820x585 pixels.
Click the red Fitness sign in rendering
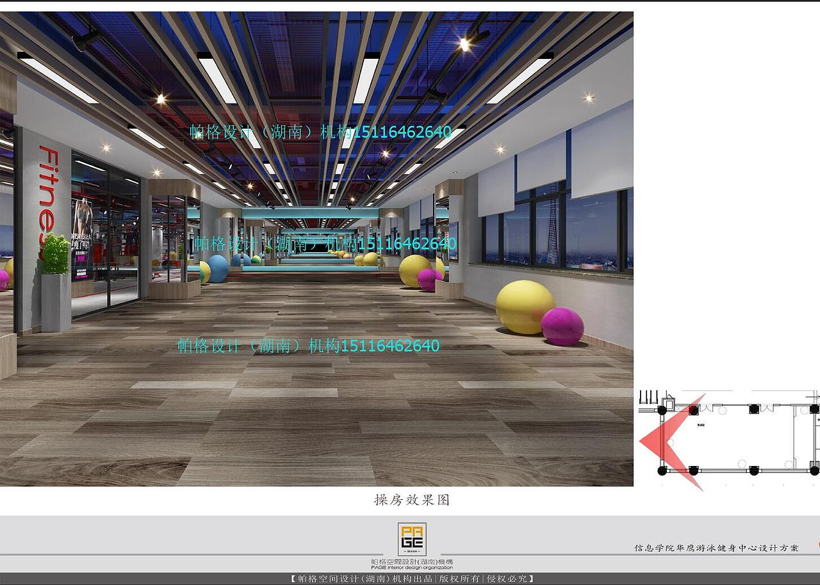(48, 202)
